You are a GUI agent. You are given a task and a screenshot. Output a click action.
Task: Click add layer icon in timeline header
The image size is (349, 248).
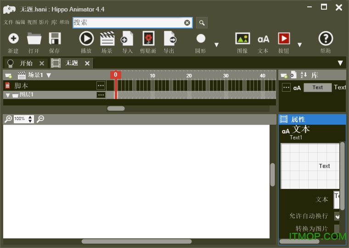[8, 76]
